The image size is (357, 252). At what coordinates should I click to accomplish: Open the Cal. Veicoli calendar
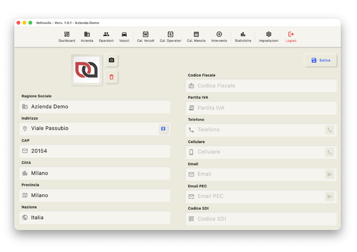pos(145,37)
